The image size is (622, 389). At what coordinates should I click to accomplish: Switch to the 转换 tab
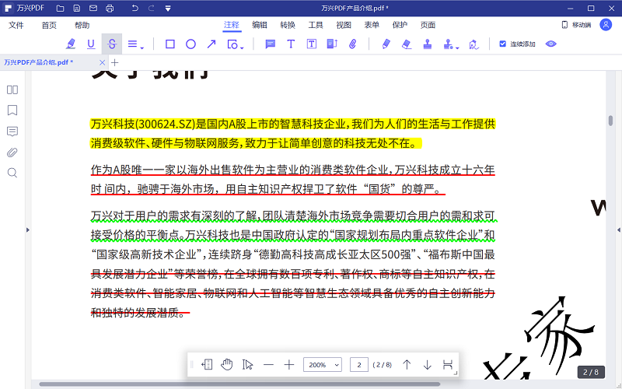click(x=288, y=25)
